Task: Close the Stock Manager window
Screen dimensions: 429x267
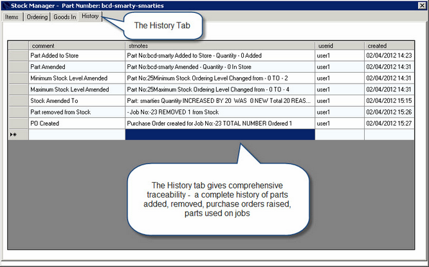Action: (x=422, y=6)
